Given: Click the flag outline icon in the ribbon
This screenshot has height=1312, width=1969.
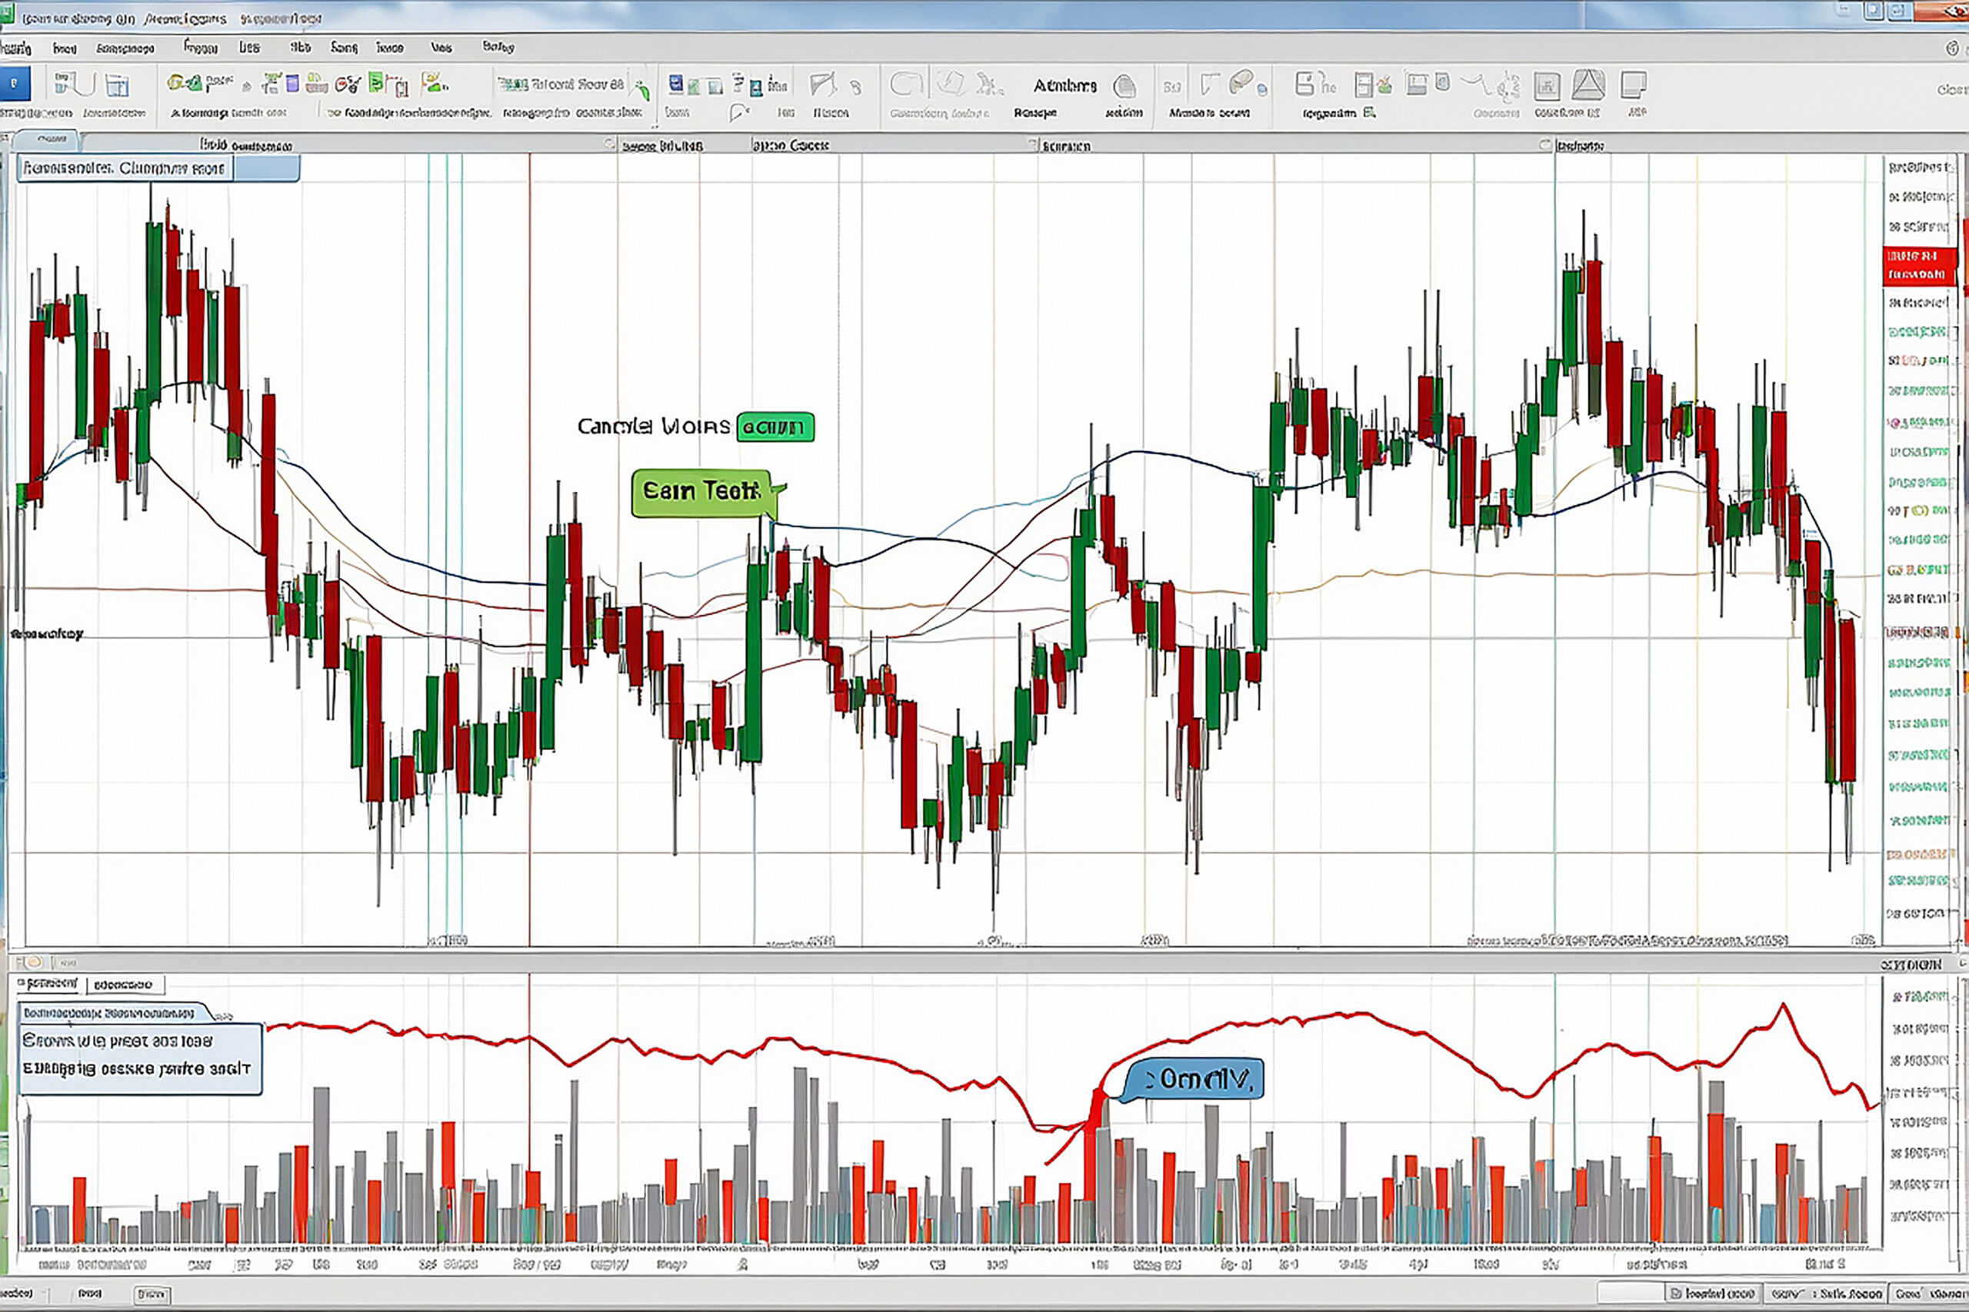Looking at the screenshot, I should (822, 84).
